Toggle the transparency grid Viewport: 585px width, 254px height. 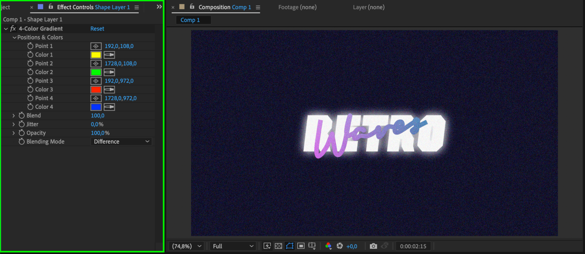pos(278,246)
